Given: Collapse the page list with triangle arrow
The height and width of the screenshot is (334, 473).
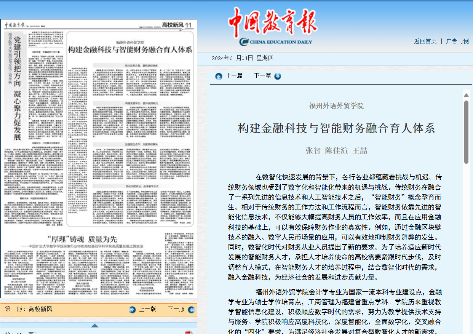Looking at the screenshot, I should (95, 325).
